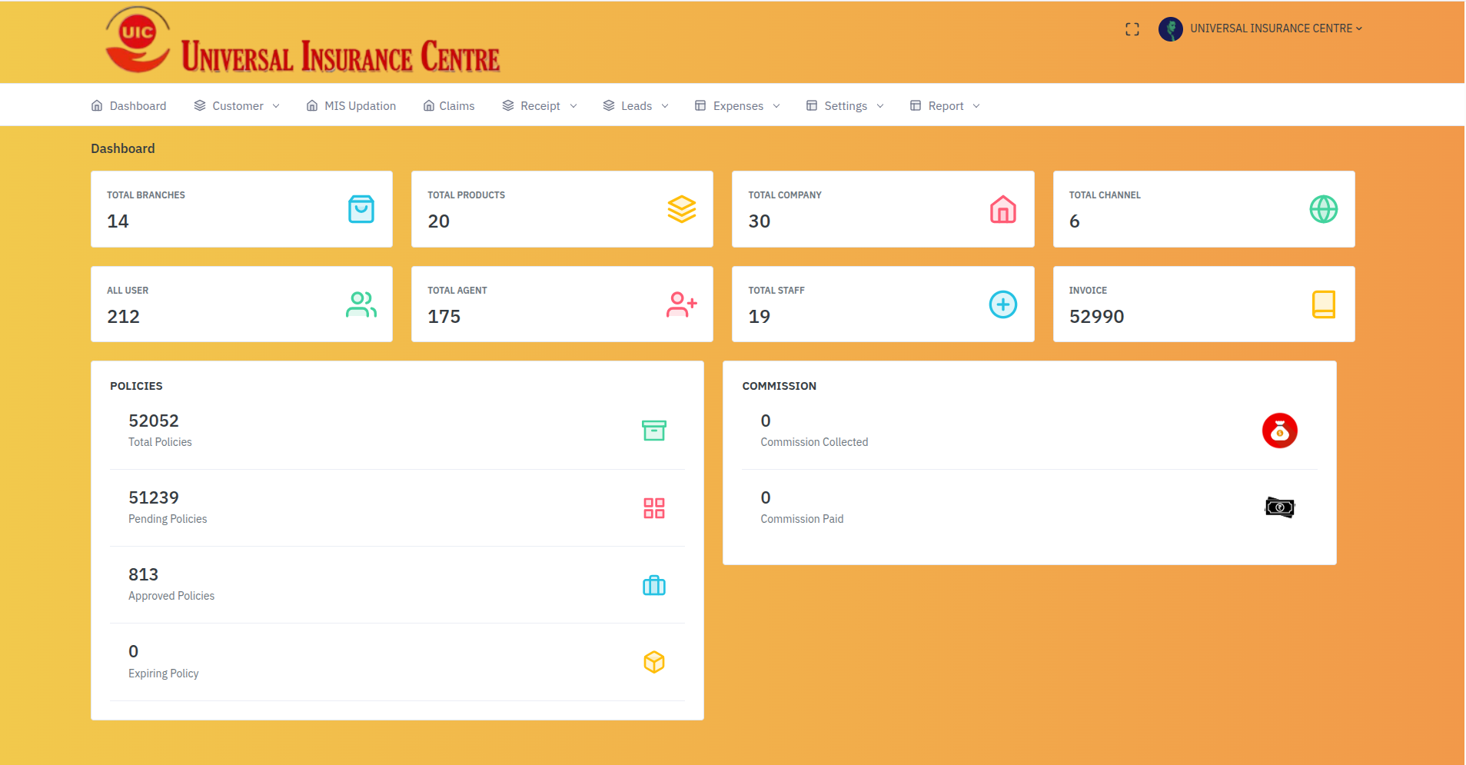Click the archive icon next to Total Policies
1466x765 pixels.
[x=654, y=431]
